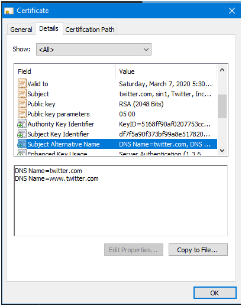Click the field list scroll up arrow

[222, 70]
